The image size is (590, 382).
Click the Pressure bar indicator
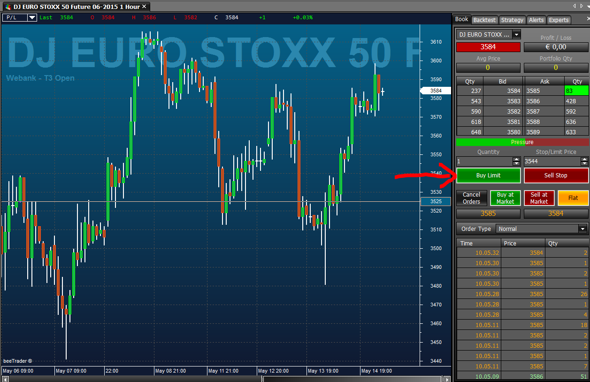(522, 142)
